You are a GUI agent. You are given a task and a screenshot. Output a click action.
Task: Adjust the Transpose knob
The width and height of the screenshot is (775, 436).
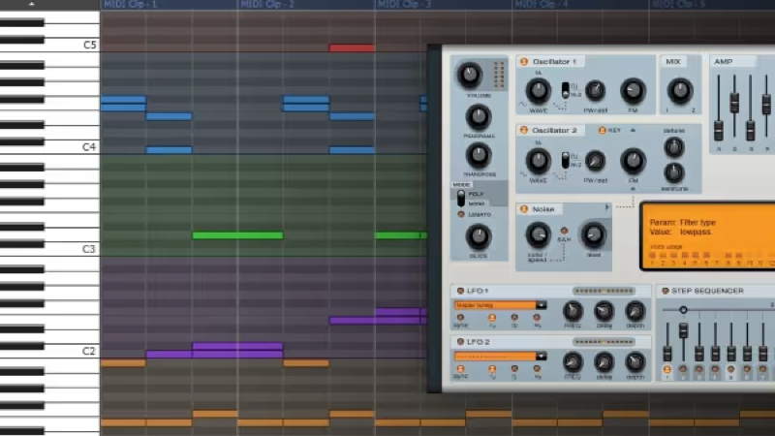[478, 155]
